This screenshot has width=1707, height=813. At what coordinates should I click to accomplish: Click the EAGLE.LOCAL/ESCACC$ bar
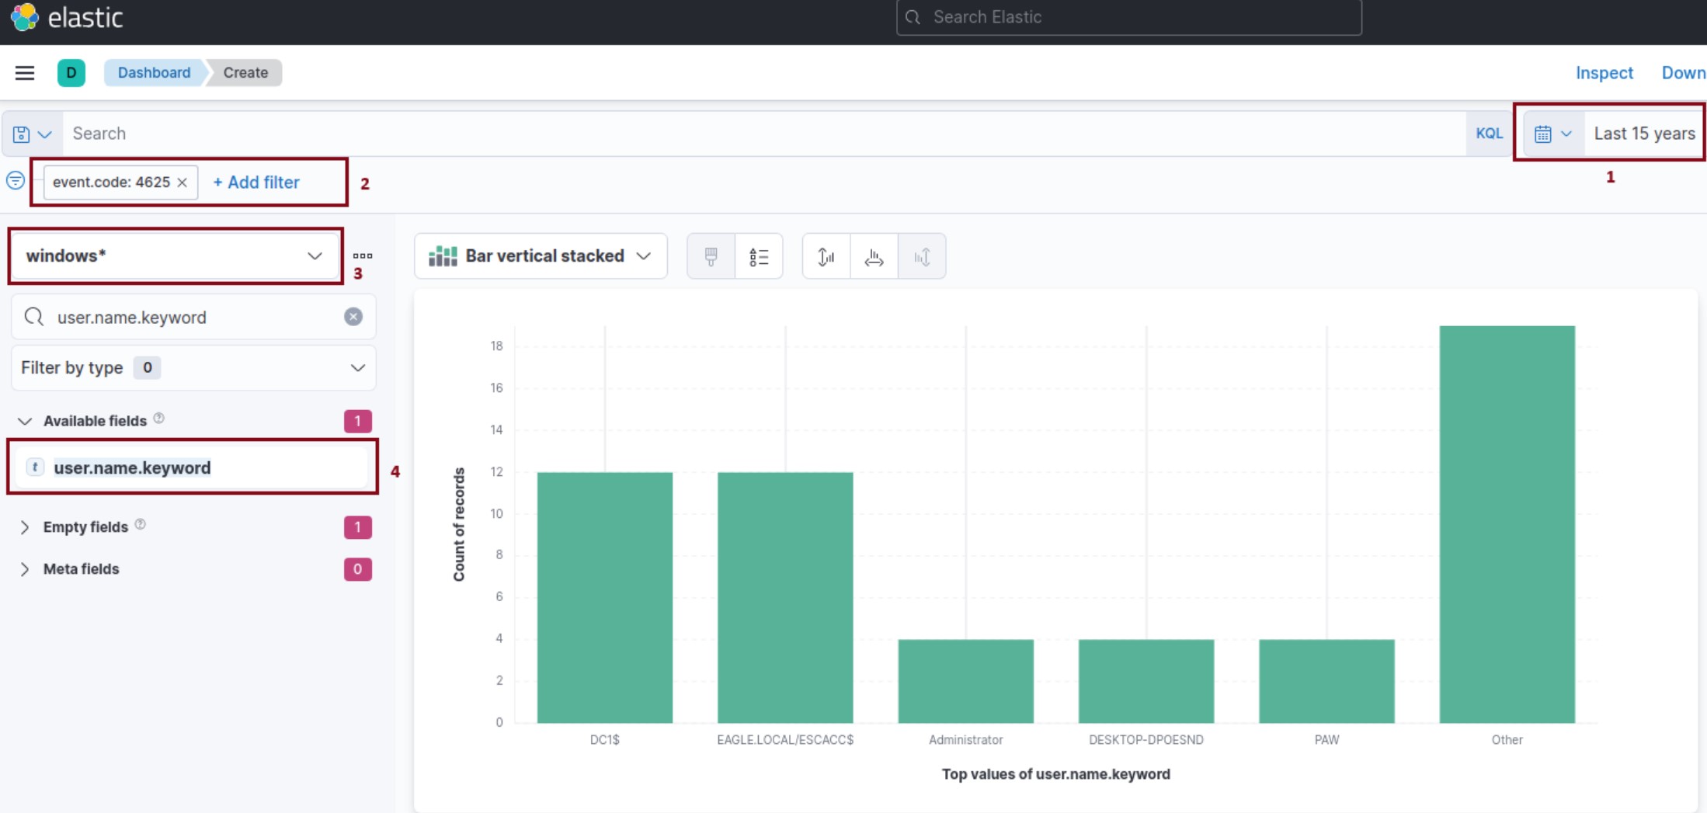coord(785,597)
